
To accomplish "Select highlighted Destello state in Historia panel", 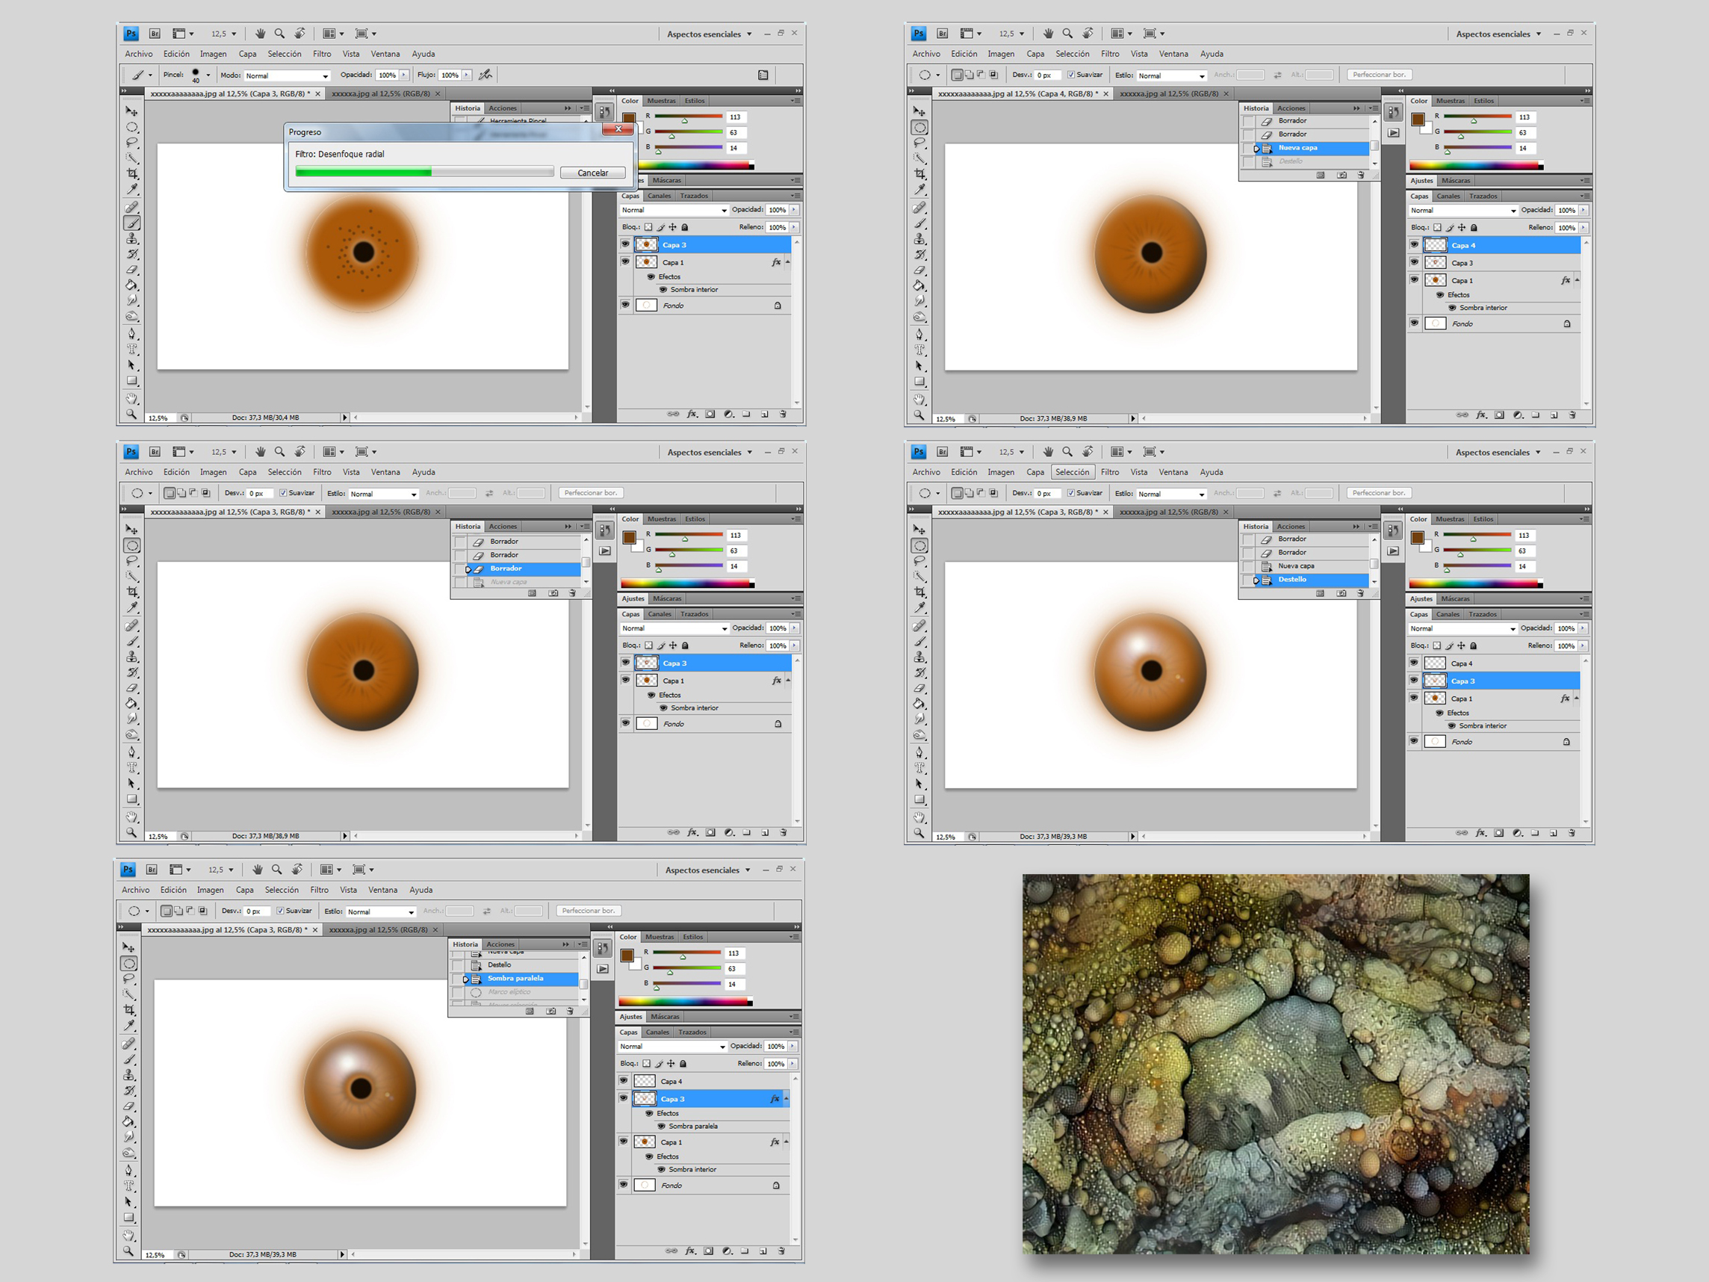I will click(x=1306, y=580).
